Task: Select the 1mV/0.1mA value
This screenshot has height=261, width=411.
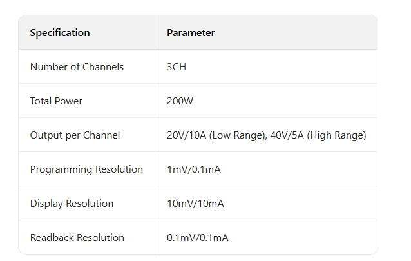Action: click(x=195, y=169)
